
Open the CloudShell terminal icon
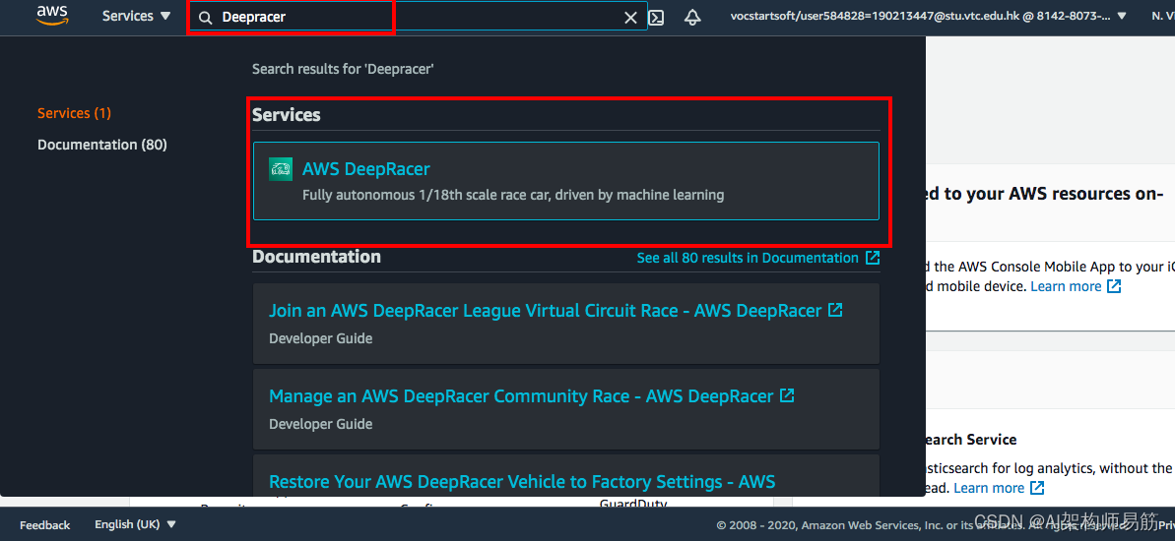656,17
